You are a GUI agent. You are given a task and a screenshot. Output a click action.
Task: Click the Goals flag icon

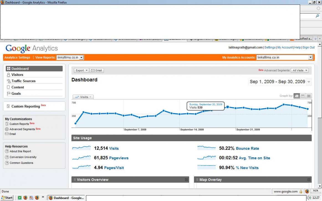8,94
